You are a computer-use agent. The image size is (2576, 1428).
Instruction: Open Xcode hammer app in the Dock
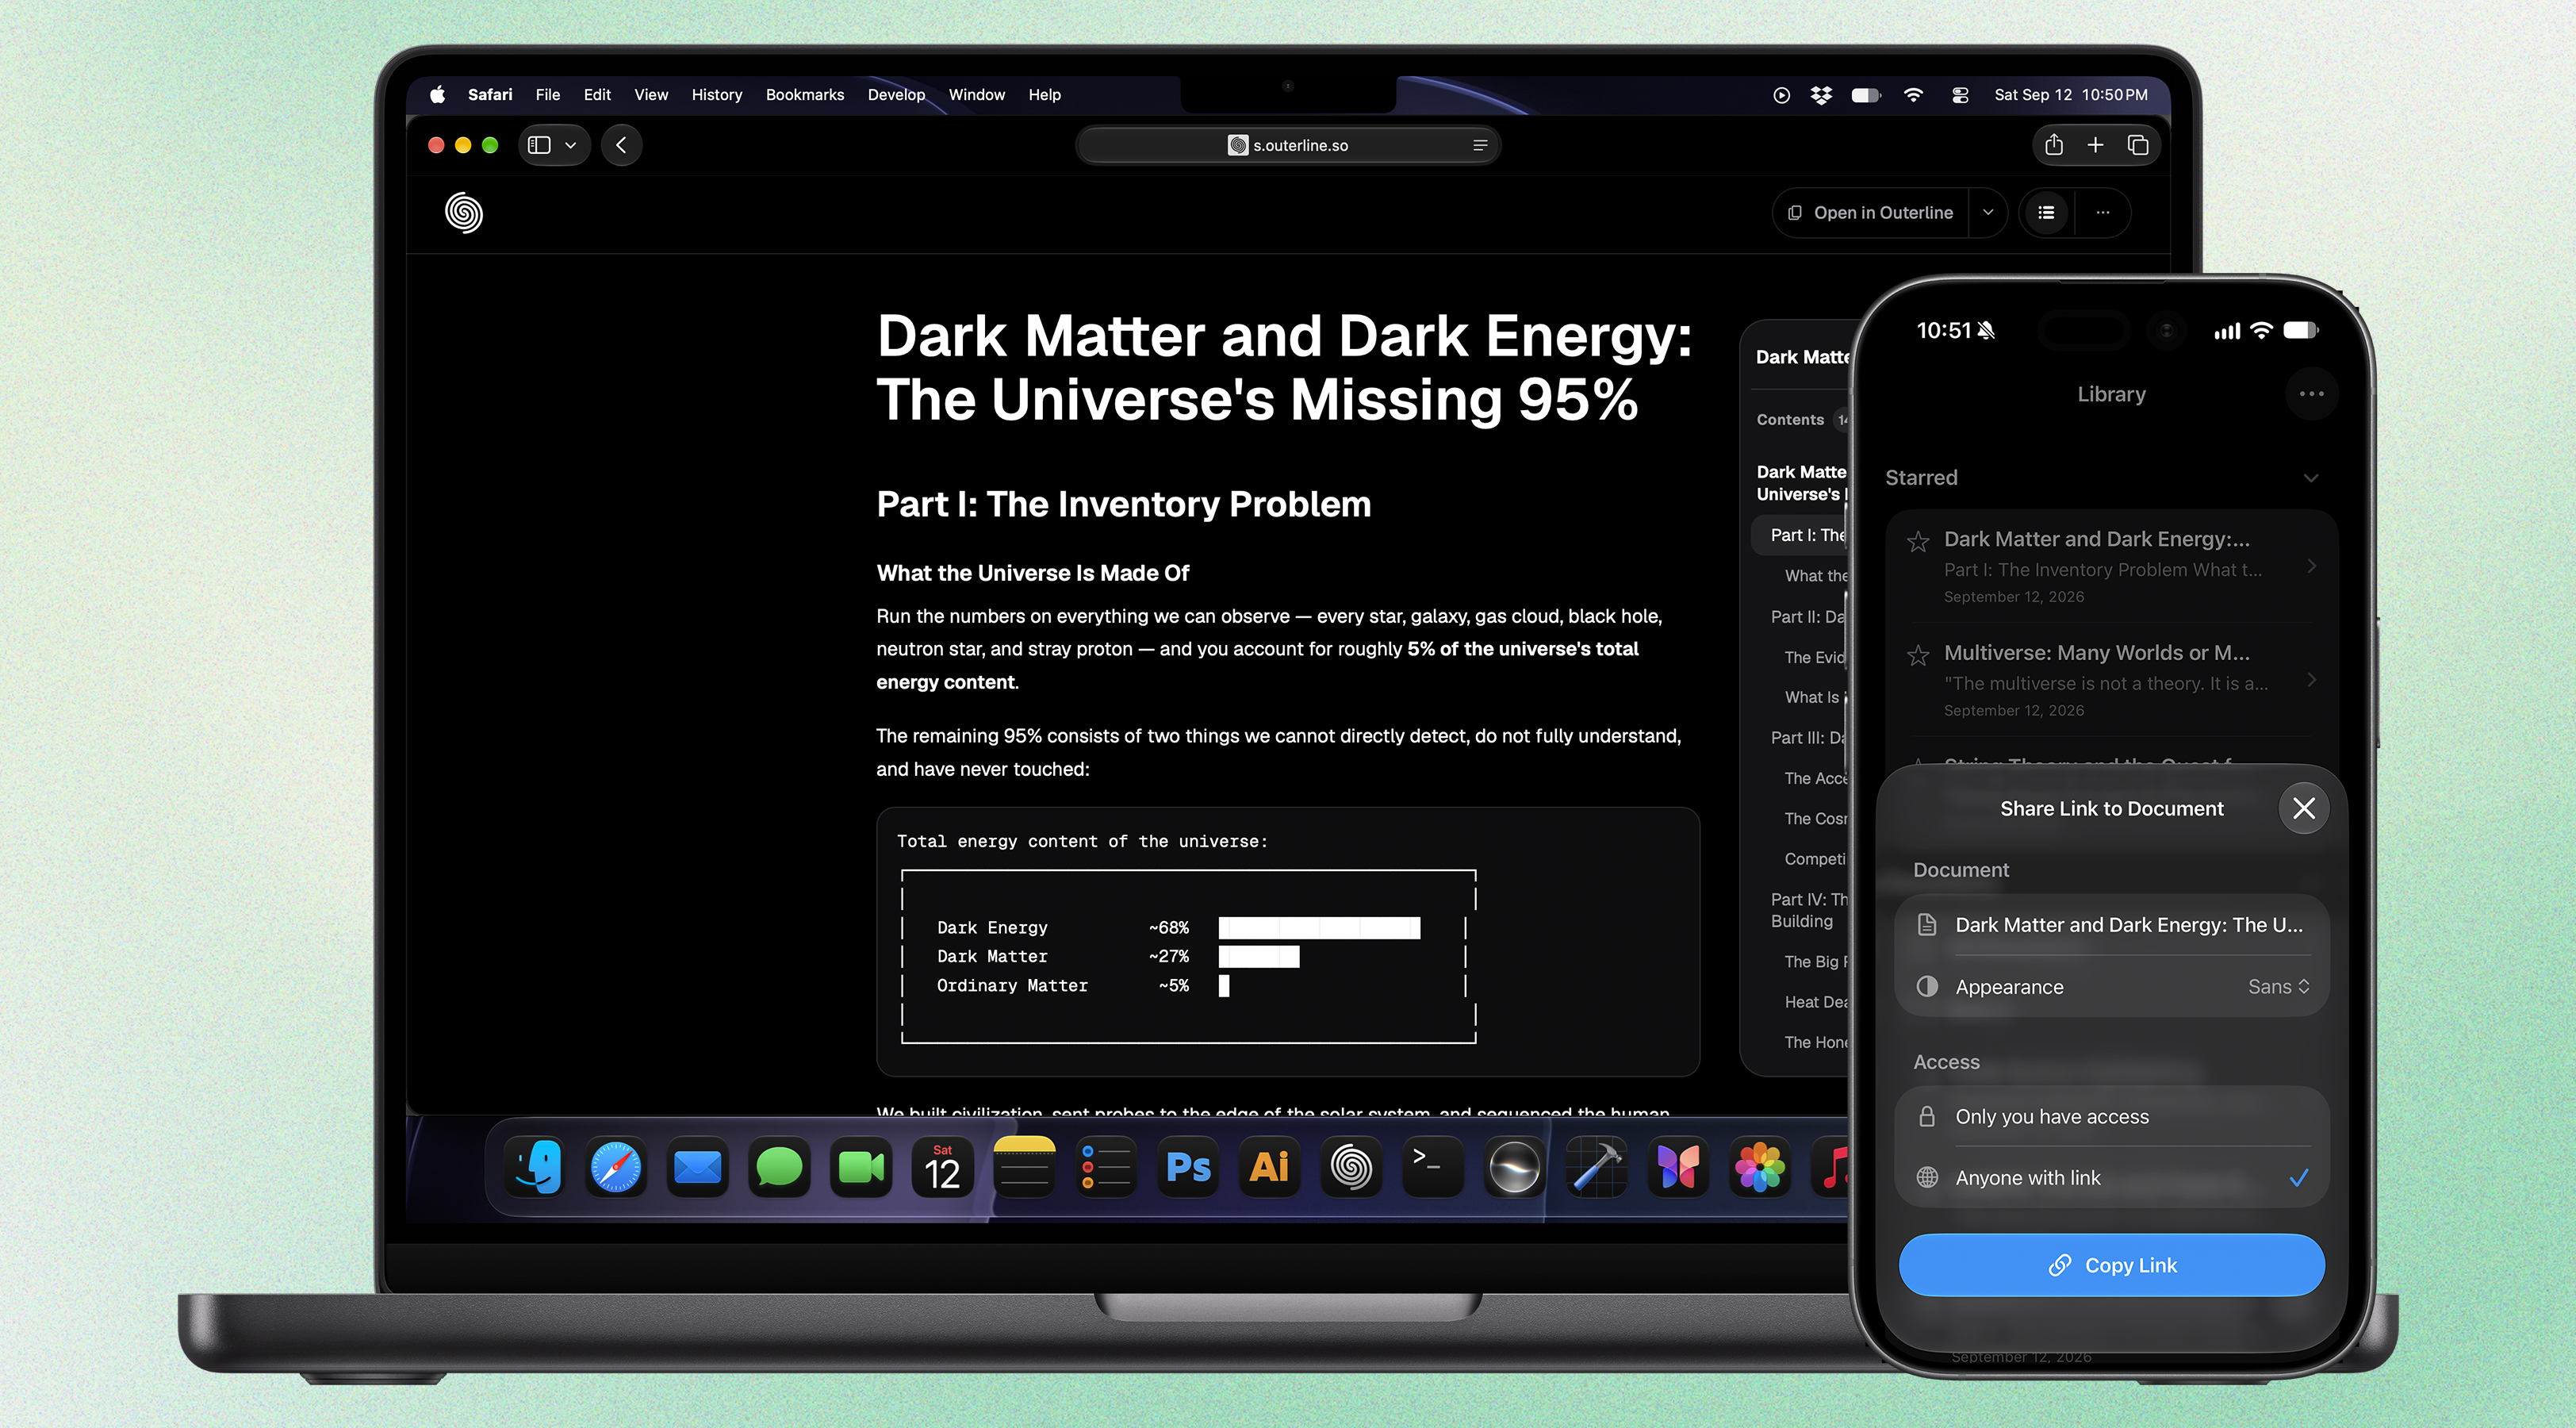tap(1596, 1167)
